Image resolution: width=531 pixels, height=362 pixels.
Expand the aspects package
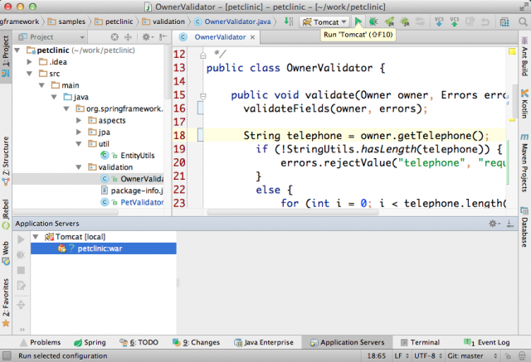tap(79, 120)
